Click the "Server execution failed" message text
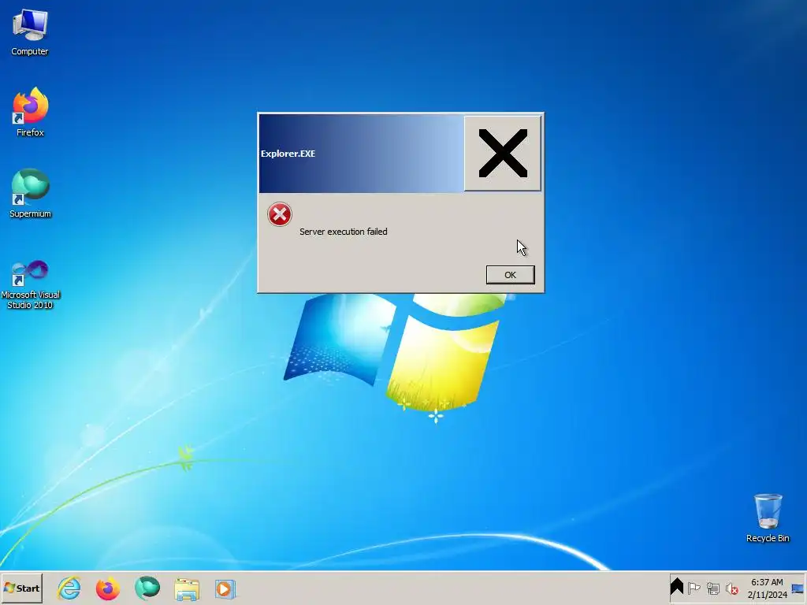This screenshot has width=807, height=605. tap(344, 232)
